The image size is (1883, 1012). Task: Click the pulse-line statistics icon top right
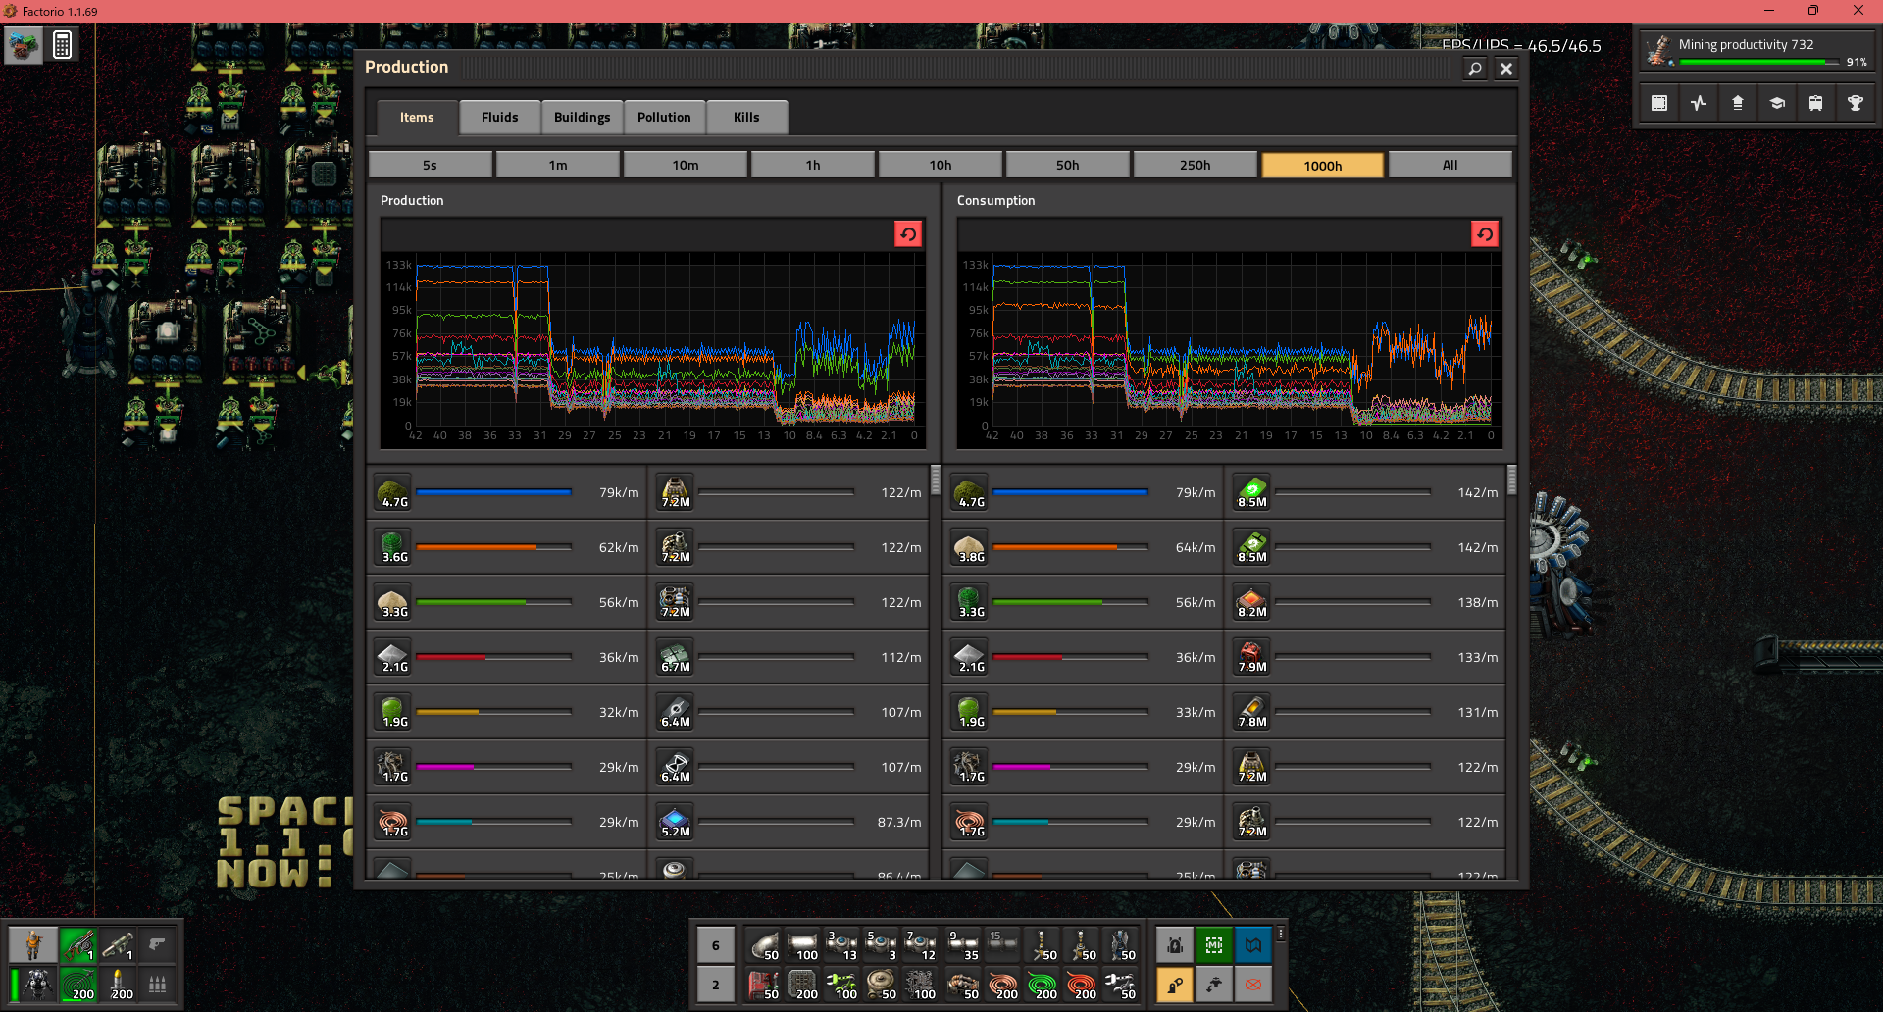[x=1699, y=103]
